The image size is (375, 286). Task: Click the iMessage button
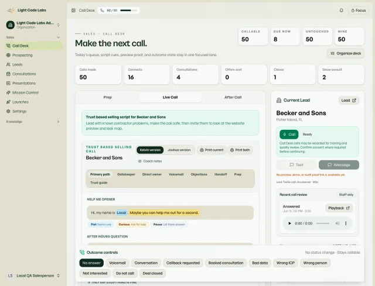point(339,165)
